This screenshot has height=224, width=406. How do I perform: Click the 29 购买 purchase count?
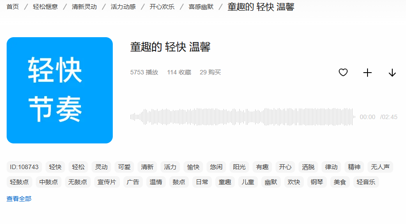click(x=210, y=72)
